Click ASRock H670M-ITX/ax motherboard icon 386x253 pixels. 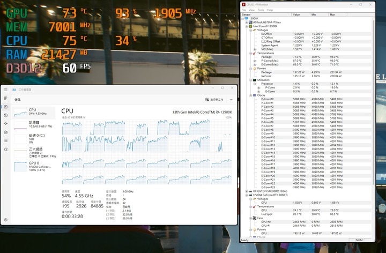[250, 22]
